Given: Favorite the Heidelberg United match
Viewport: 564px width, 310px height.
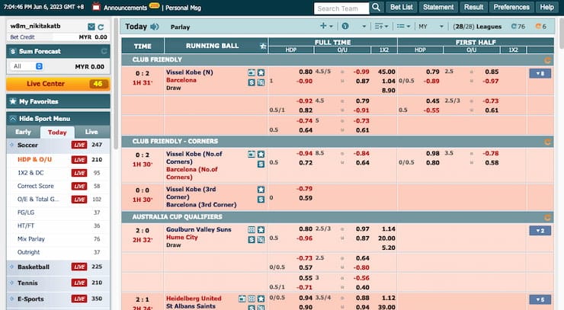Looking at the screenshot, I should pyautogui.click(x=261, y=299).
